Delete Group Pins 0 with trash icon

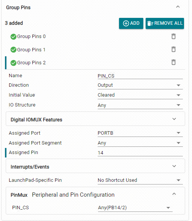(173, 37)
